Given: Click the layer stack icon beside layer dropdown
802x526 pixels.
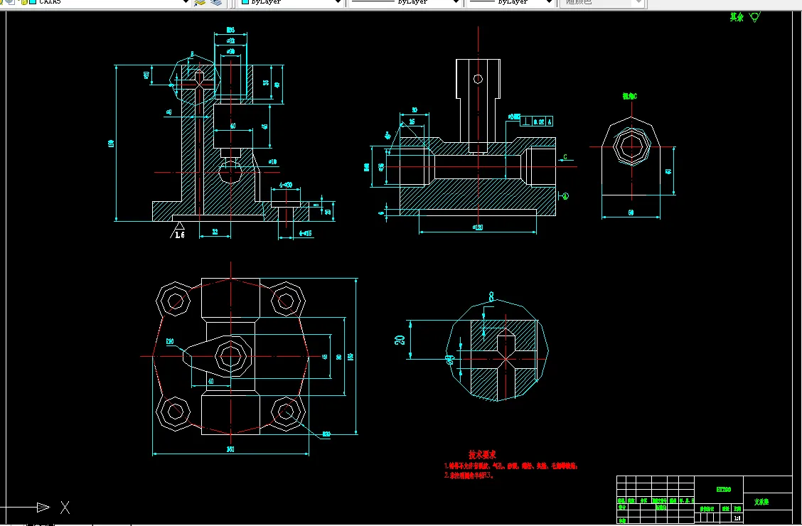Looking at the screenshot, I should pos(200,2).
